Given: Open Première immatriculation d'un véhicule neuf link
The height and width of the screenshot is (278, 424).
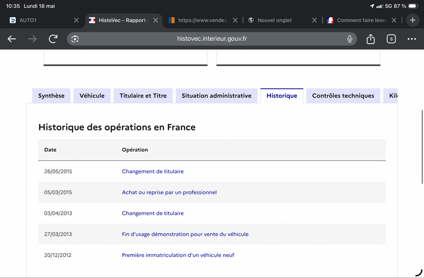Looking at the screenshot, I should click(x=178, y=255).
